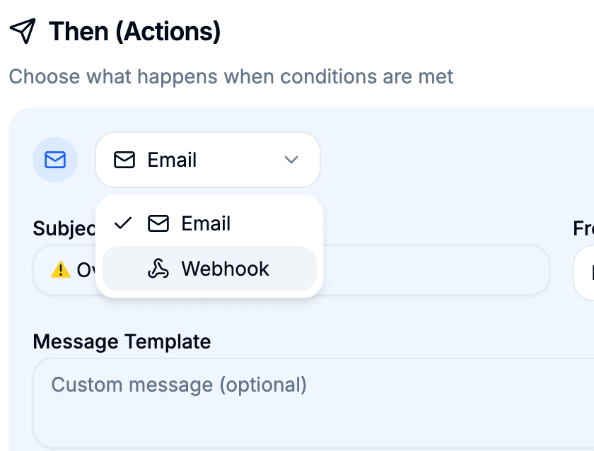Image resolution: width=594 pixels, height=451 pixels.
Task: Click the Message Template label
Action: point(122,341)
